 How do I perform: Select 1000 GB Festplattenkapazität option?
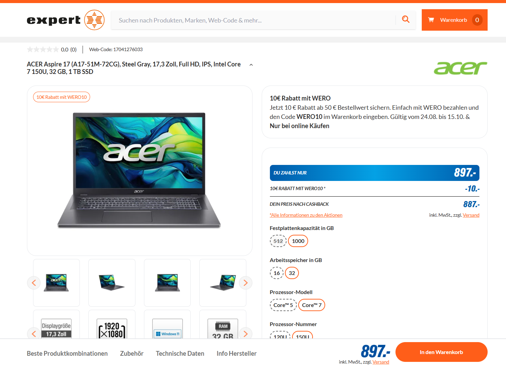pos(298,241)
